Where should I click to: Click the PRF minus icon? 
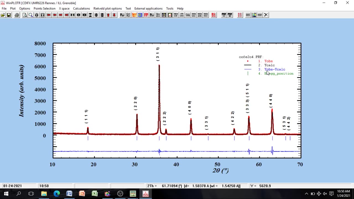224,15
